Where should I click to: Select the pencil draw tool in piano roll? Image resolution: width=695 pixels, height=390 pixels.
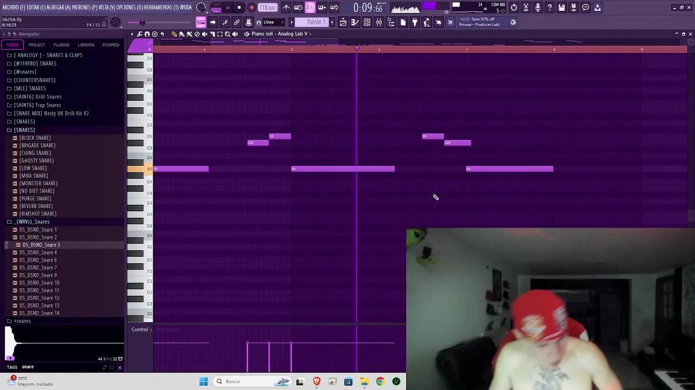click(x=174, y=34)
